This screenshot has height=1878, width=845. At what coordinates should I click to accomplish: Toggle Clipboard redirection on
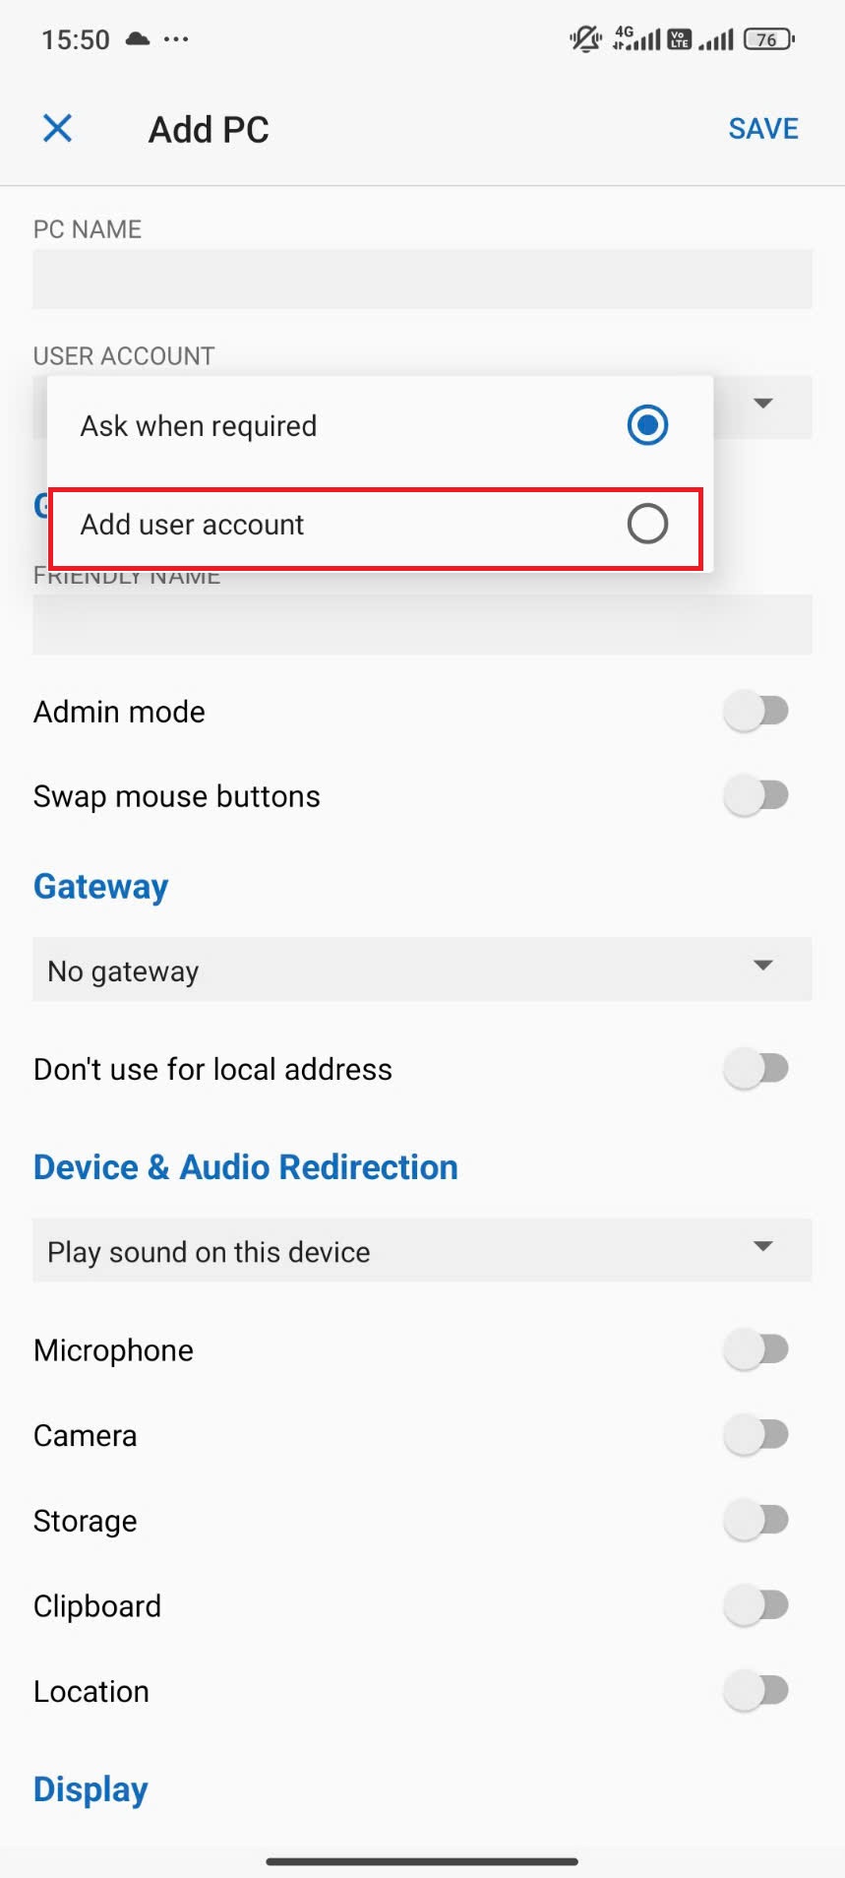(x=756, y=1605)
